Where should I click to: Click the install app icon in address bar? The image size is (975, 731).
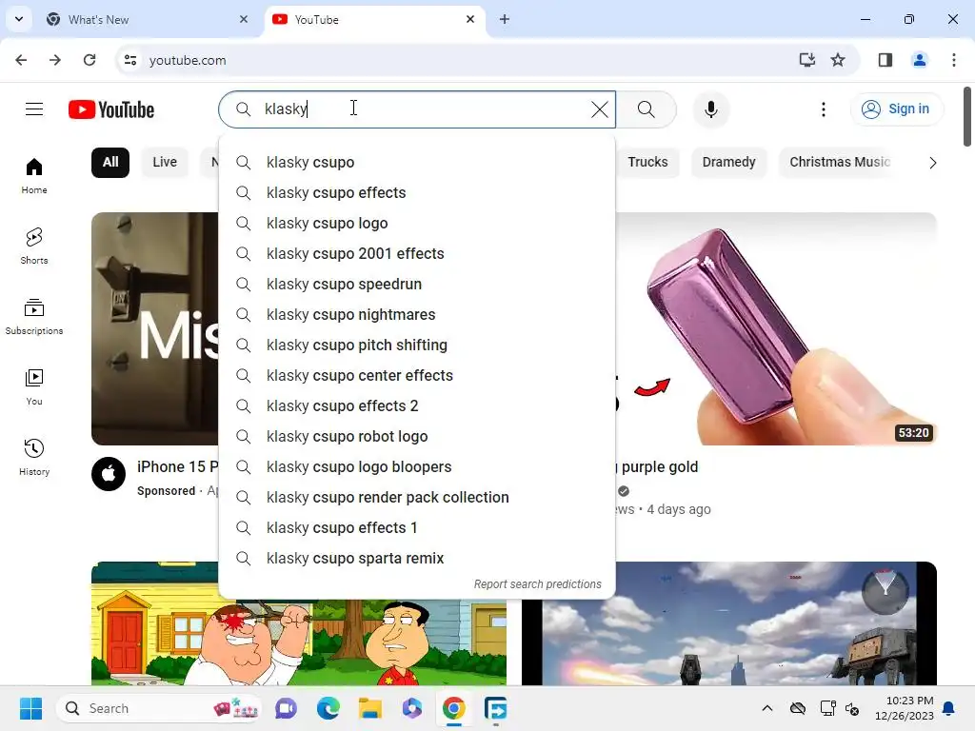[x=807, y=60]
